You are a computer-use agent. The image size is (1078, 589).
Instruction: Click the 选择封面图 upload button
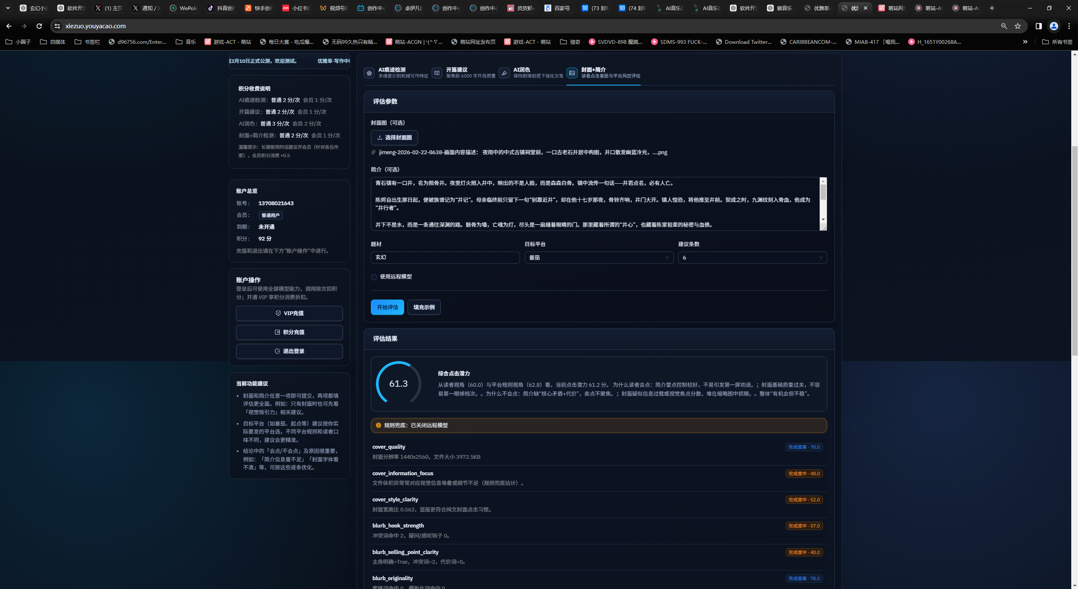[x=394, y=138]
